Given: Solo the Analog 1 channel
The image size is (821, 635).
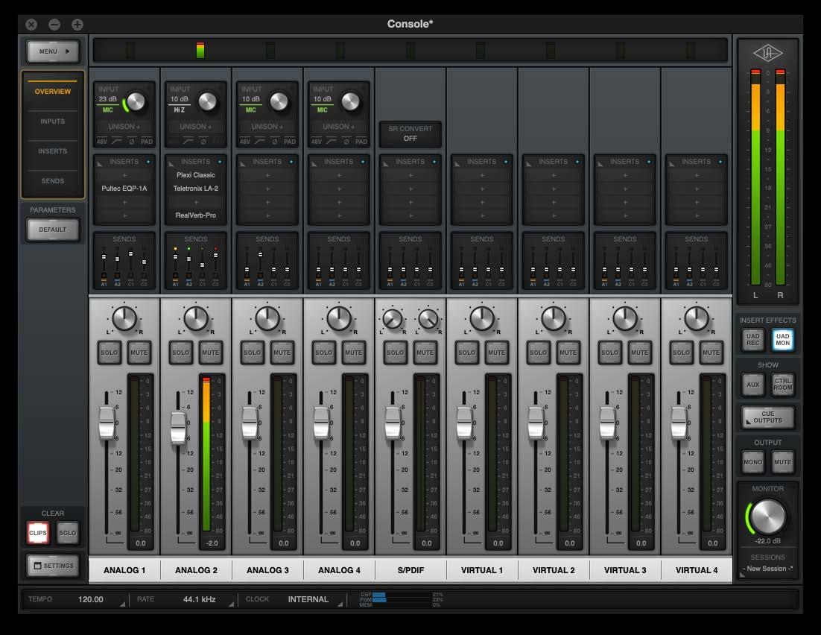Looking at the screenshot, I should coord(110,353).
